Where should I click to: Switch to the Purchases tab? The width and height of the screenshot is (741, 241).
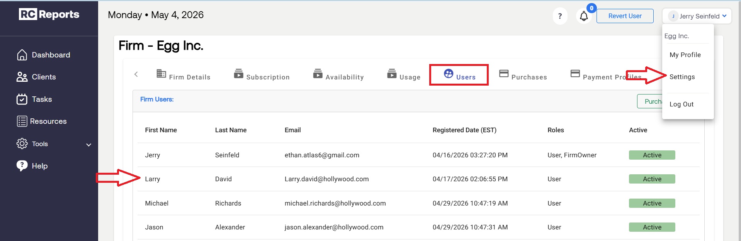pos(523,74)
